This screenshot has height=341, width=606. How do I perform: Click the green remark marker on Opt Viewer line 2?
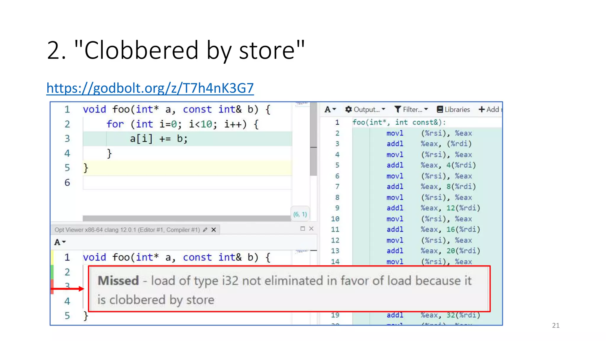pyautogui.click(x=52, y=272)
